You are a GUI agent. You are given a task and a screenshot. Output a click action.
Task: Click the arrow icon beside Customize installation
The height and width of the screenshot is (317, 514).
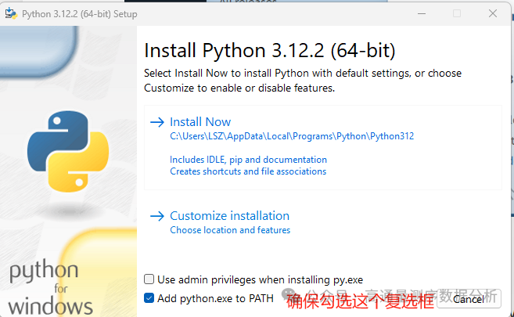click(157, 216)
